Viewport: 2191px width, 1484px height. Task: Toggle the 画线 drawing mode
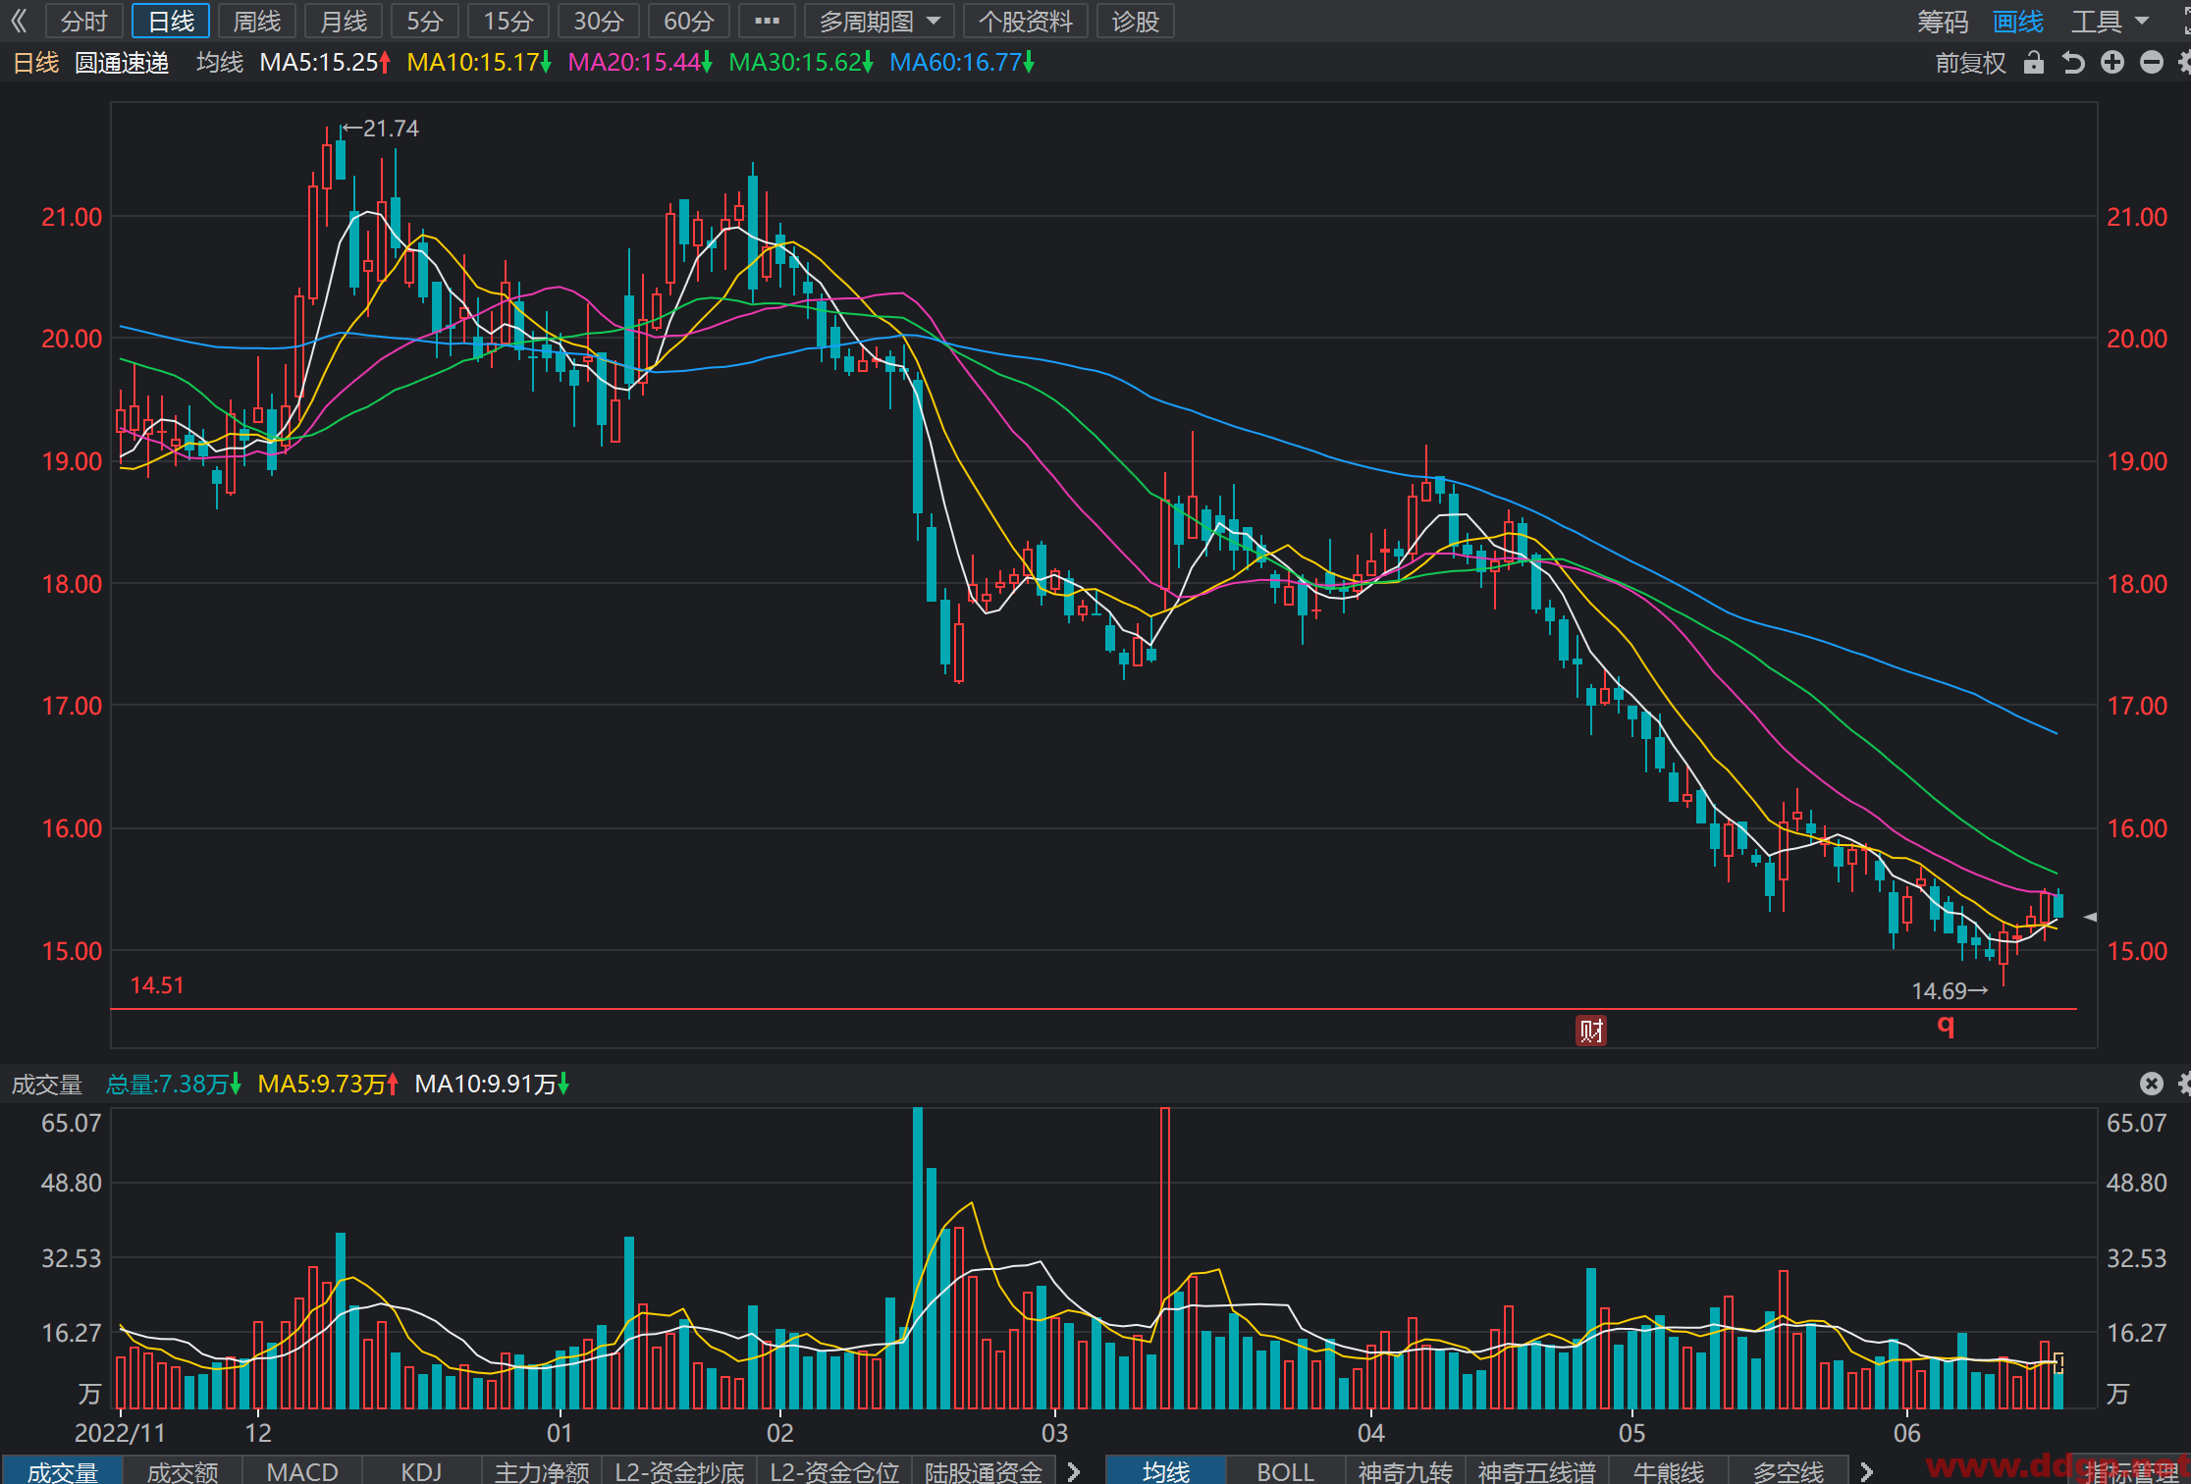2018,21
